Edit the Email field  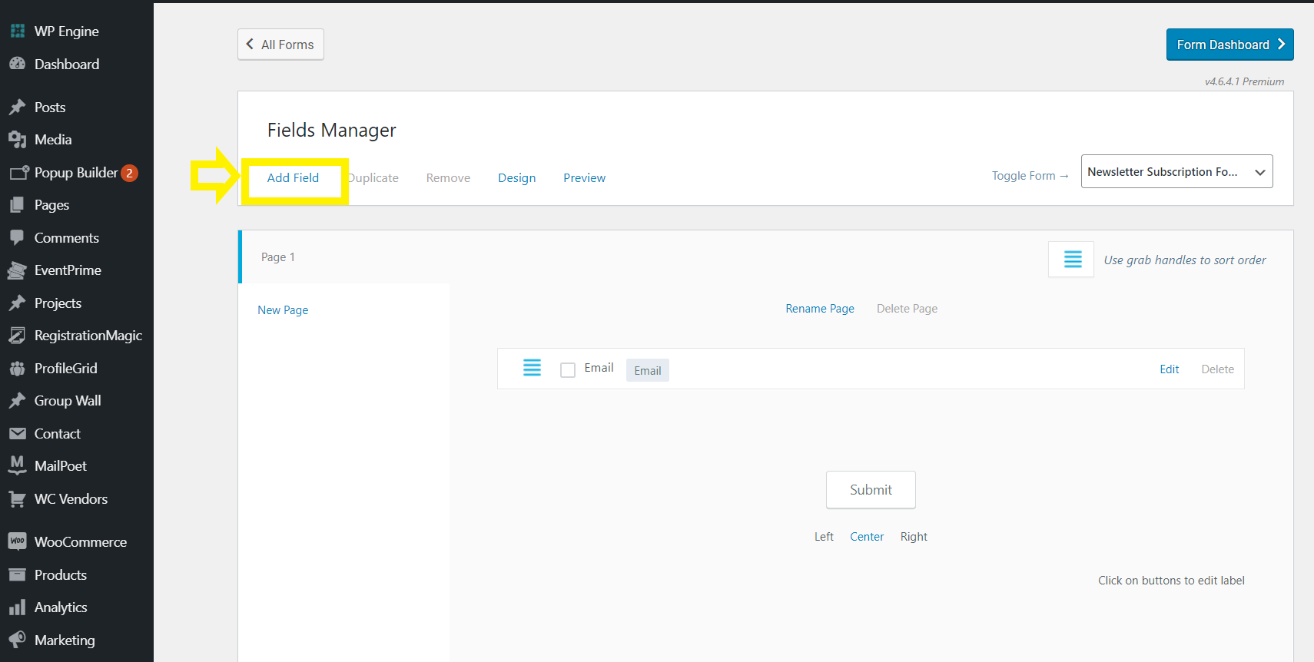(x=1169, y=369)
